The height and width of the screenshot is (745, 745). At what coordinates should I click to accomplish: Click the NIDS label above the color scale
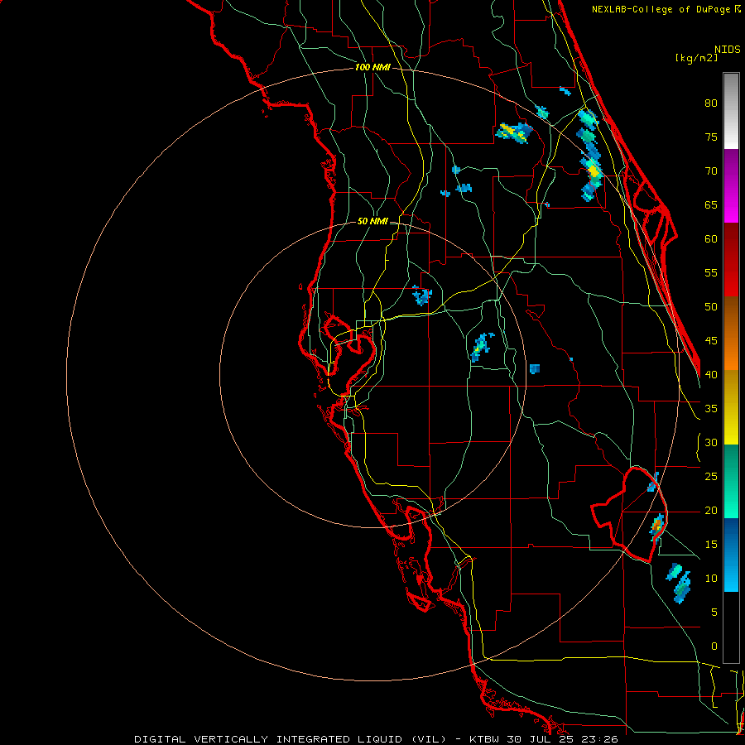(727, 50)
